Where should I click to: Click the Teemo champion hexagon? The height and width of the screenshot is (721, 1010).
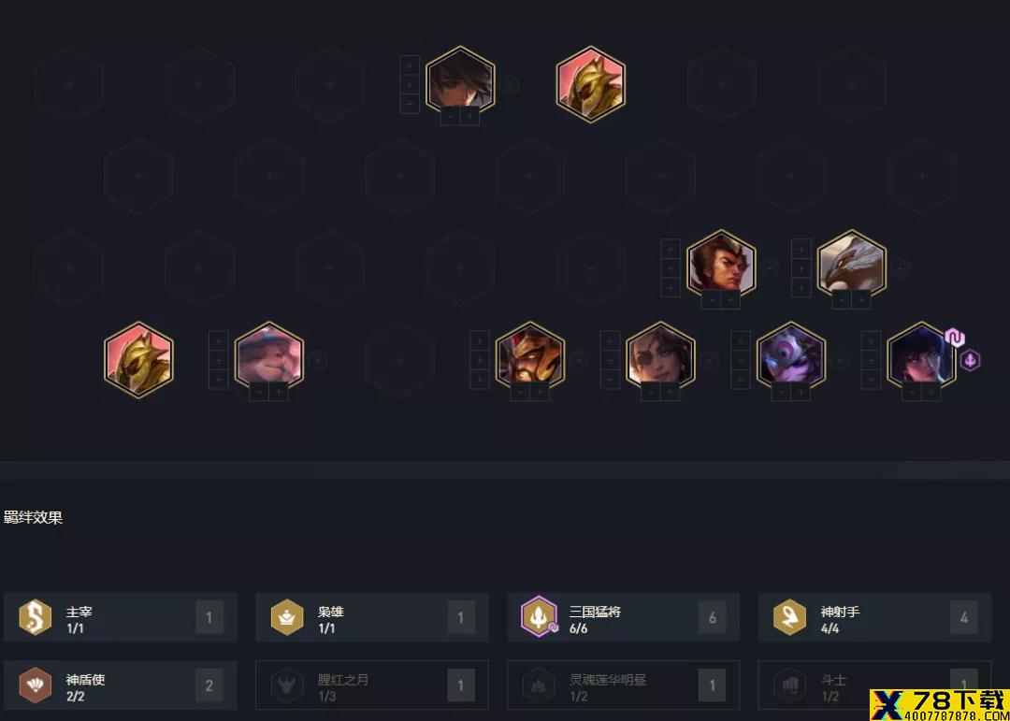[x=268, y=358]
